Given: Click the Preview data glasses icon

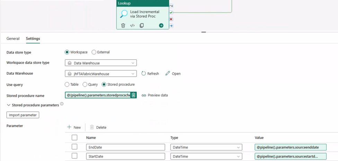Looking at the screenshot, I should [144, 95].
